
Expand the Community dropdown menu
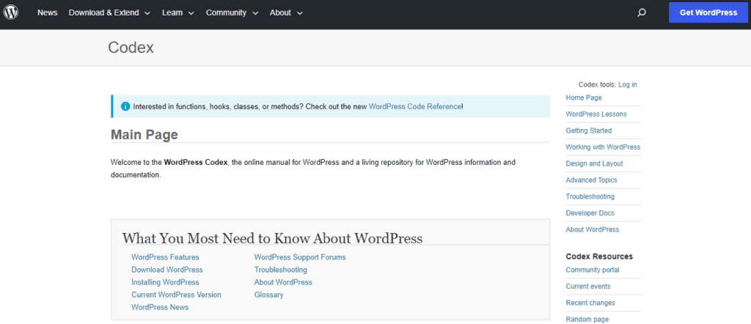pos(232,12)
